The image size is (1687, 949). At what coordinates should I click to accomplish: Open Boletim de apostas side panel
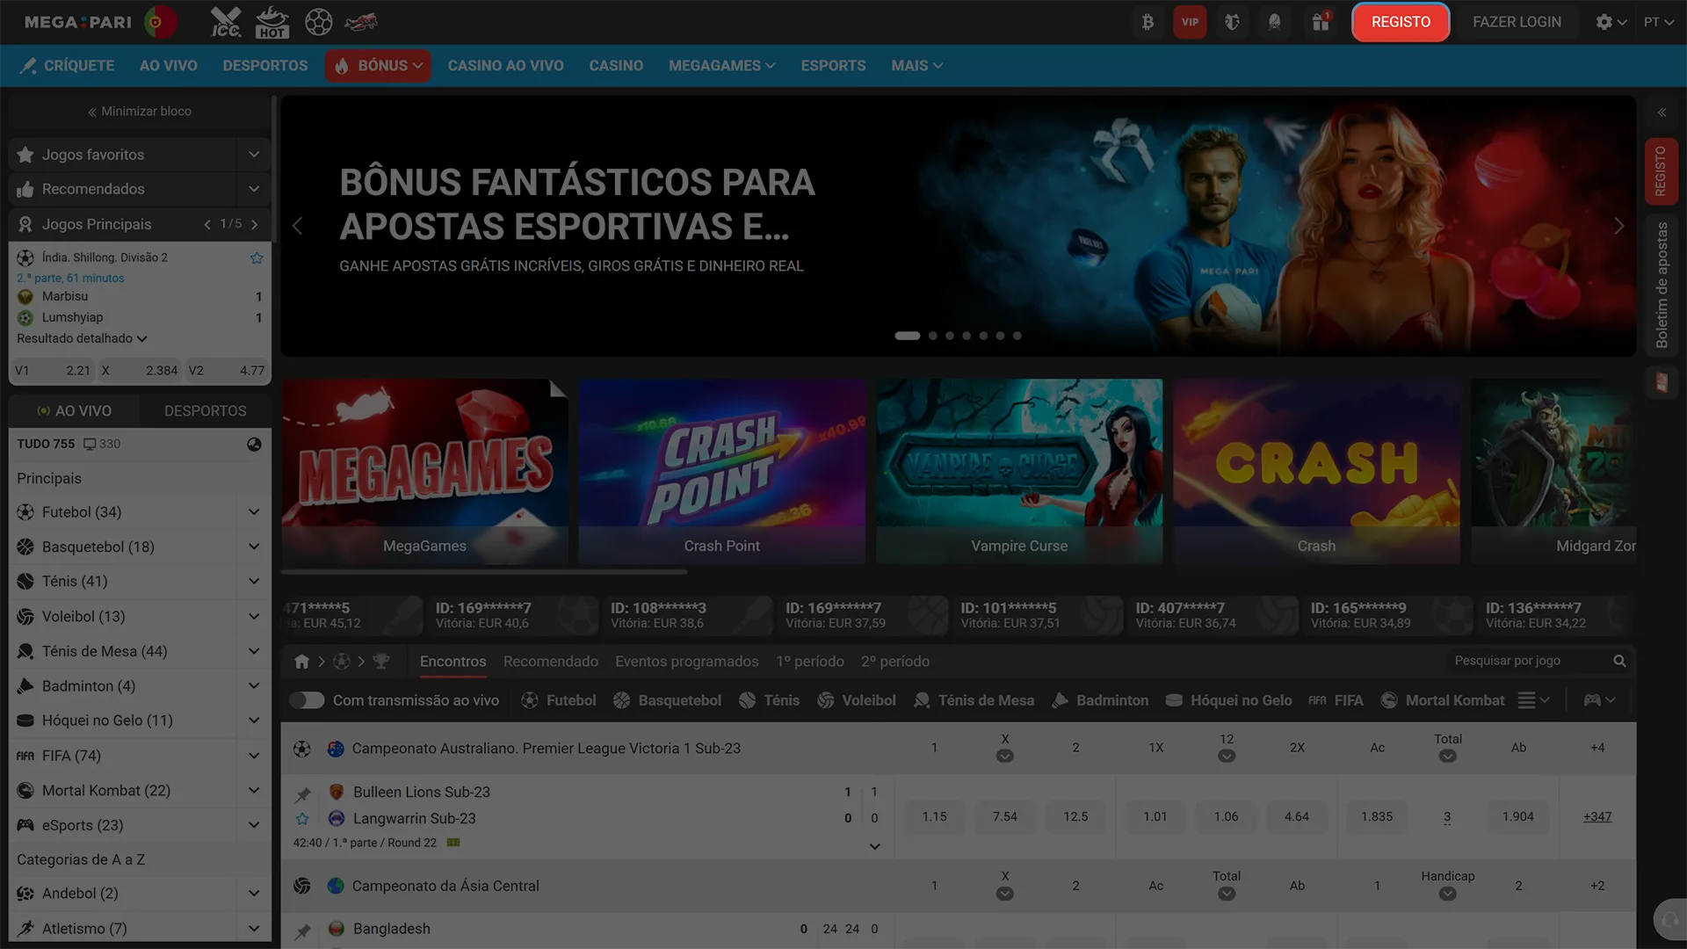point(1662,285)
